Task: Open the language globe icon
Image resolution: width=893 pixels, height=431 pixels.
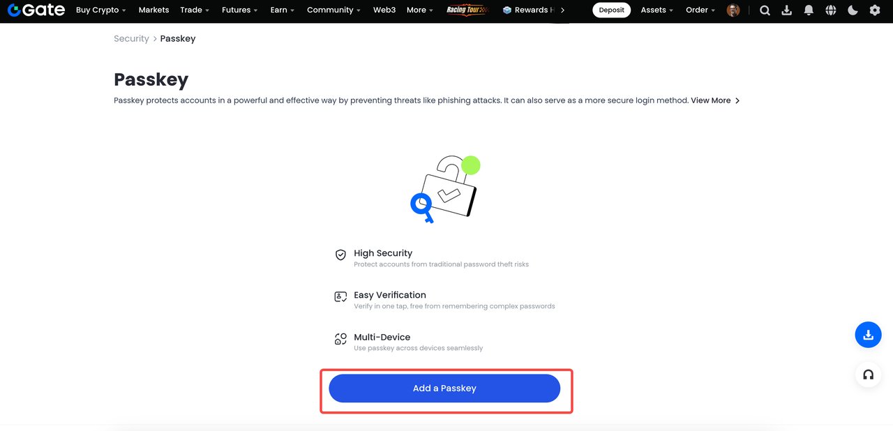Action: coord(830,10)
